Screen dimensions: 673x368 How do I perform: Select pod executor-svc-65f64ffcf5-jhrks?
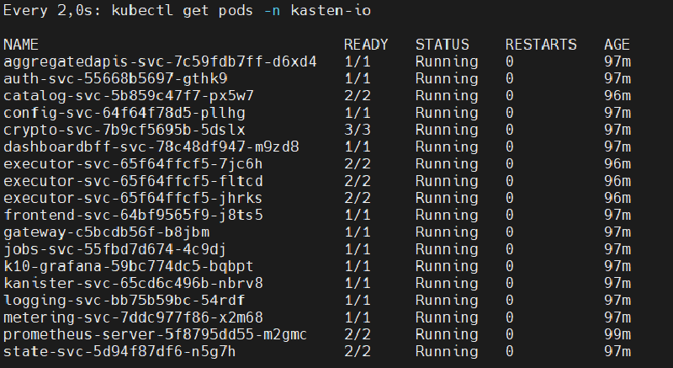pos(133,198)
